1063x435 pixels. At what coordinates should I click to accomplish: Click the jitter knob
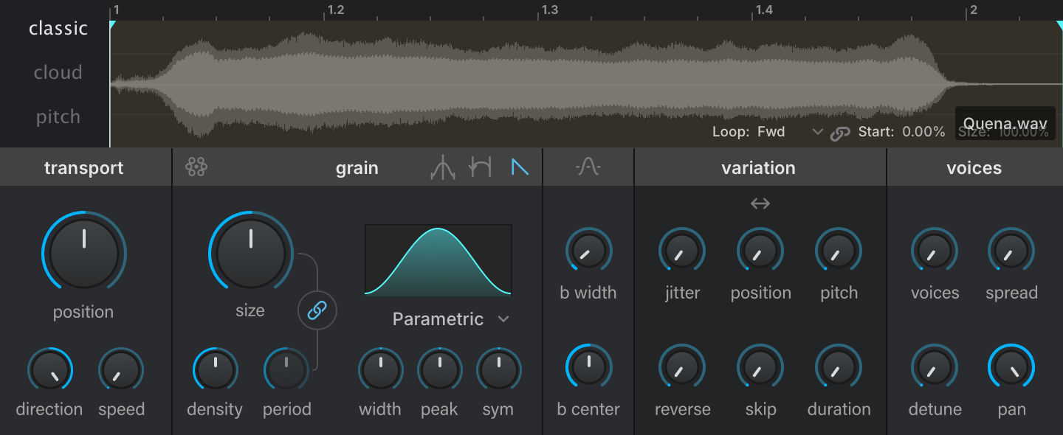tap(682, 251)
